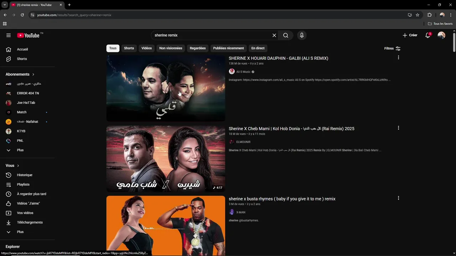Open the Sherine x Busta Rhymes video thumbnail
The width and height of the screenshot is (456, 256).
click(x=166, y=226)
